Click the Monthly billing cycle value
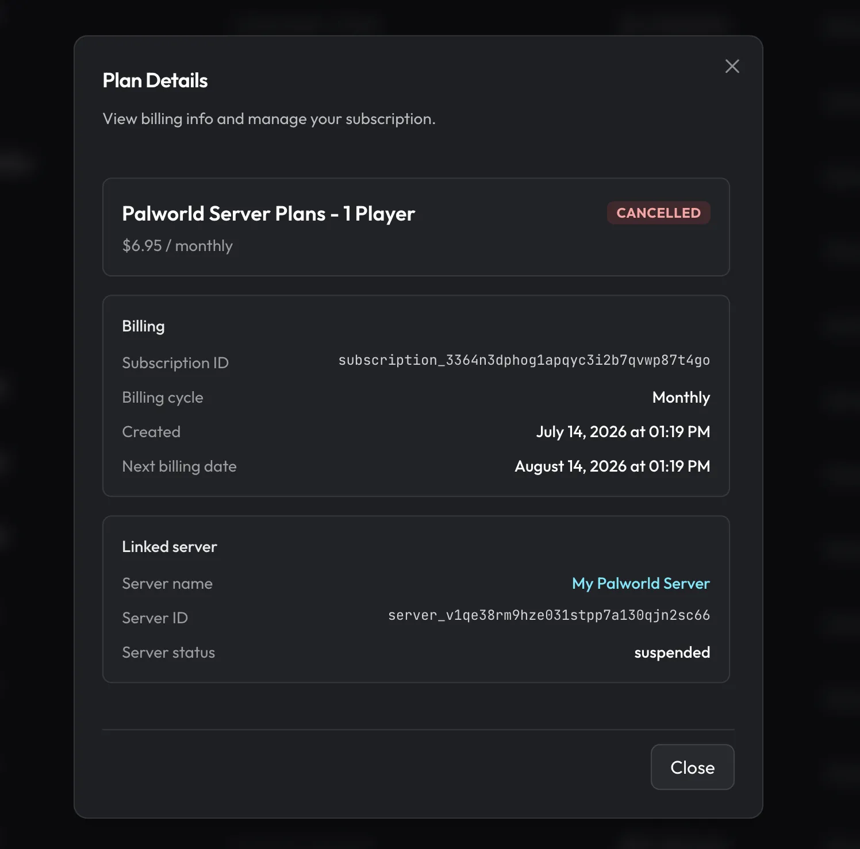 (681, 398)
